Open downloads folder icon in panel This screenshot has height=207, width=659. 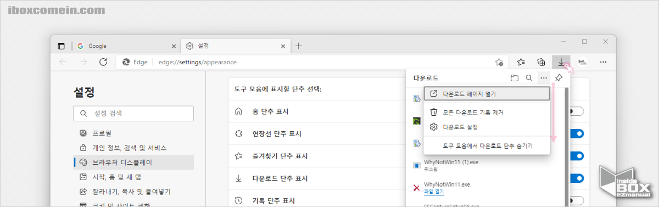[515, 78]
